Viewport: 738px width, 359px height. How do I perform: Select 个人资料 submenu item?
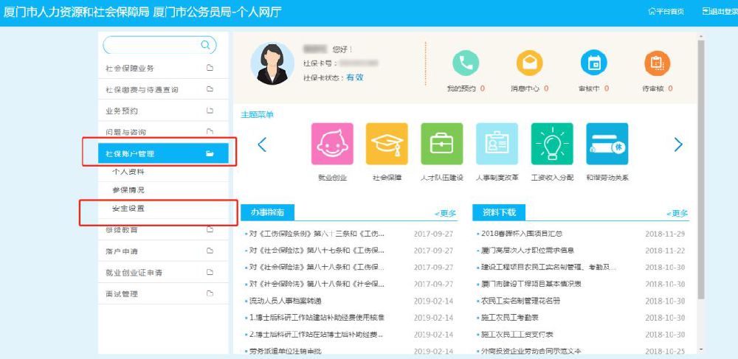pyautogui.click(x=128, y=172)
